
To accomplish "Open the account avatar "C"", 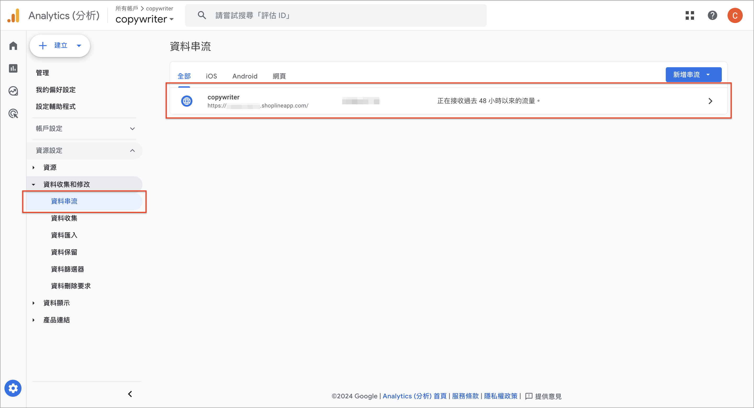I will pyautogui.click(x=735, y=15).
